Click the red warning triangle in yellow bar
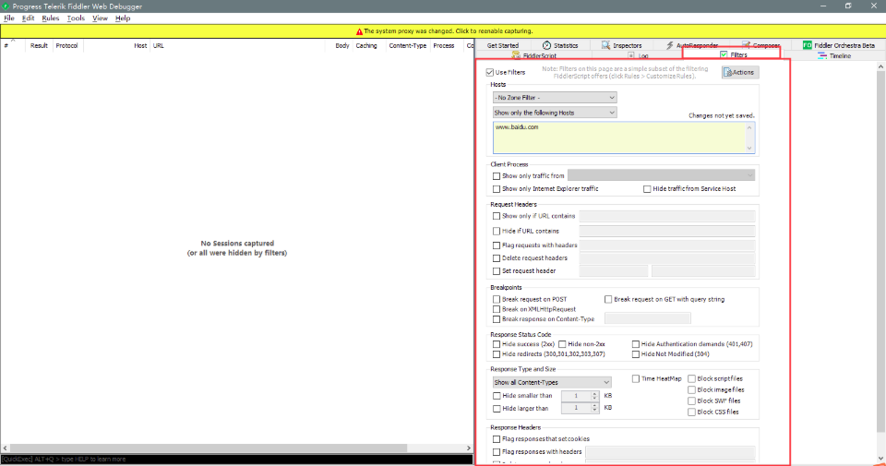886x466 pixels. 359,31
